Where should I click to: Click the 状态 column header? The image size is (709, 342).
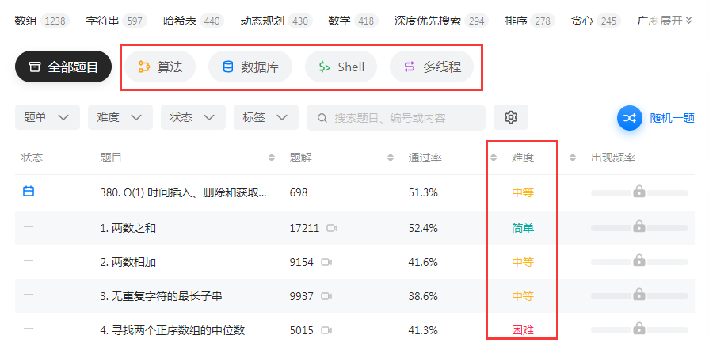(32, 158)
